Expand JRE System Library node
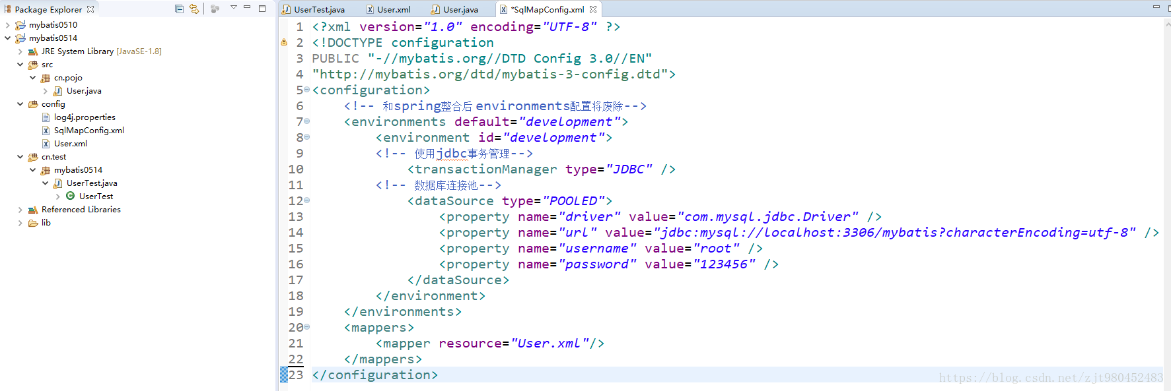Image resolution: width=1171 pixels, height=391 pixels. coord(20,51)
